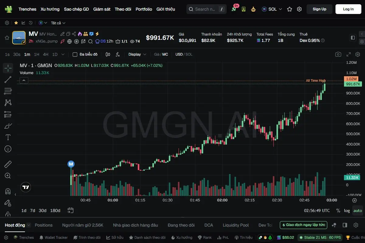Select the crosshair cursor tool
The width and height of the screenshot is (365, 243).
[8, 68]
